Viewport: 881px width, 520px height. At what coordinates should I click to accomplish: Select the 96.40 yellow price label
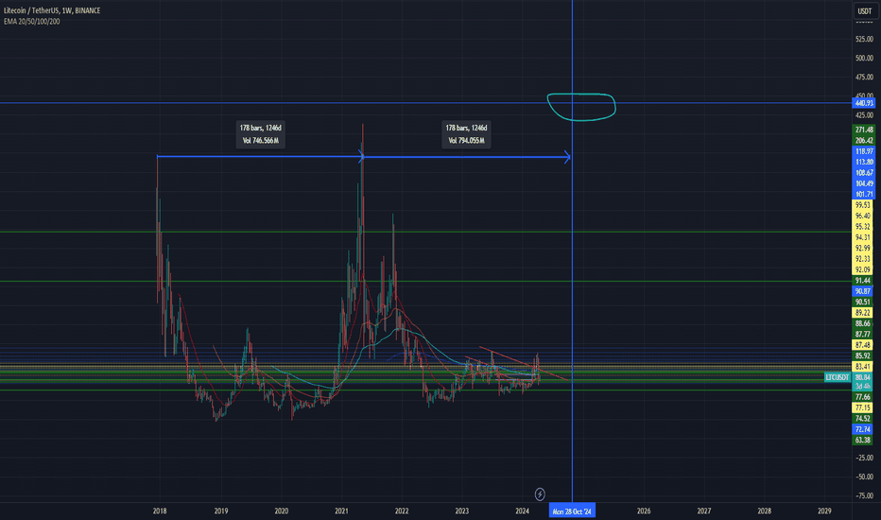click(862, 216)
